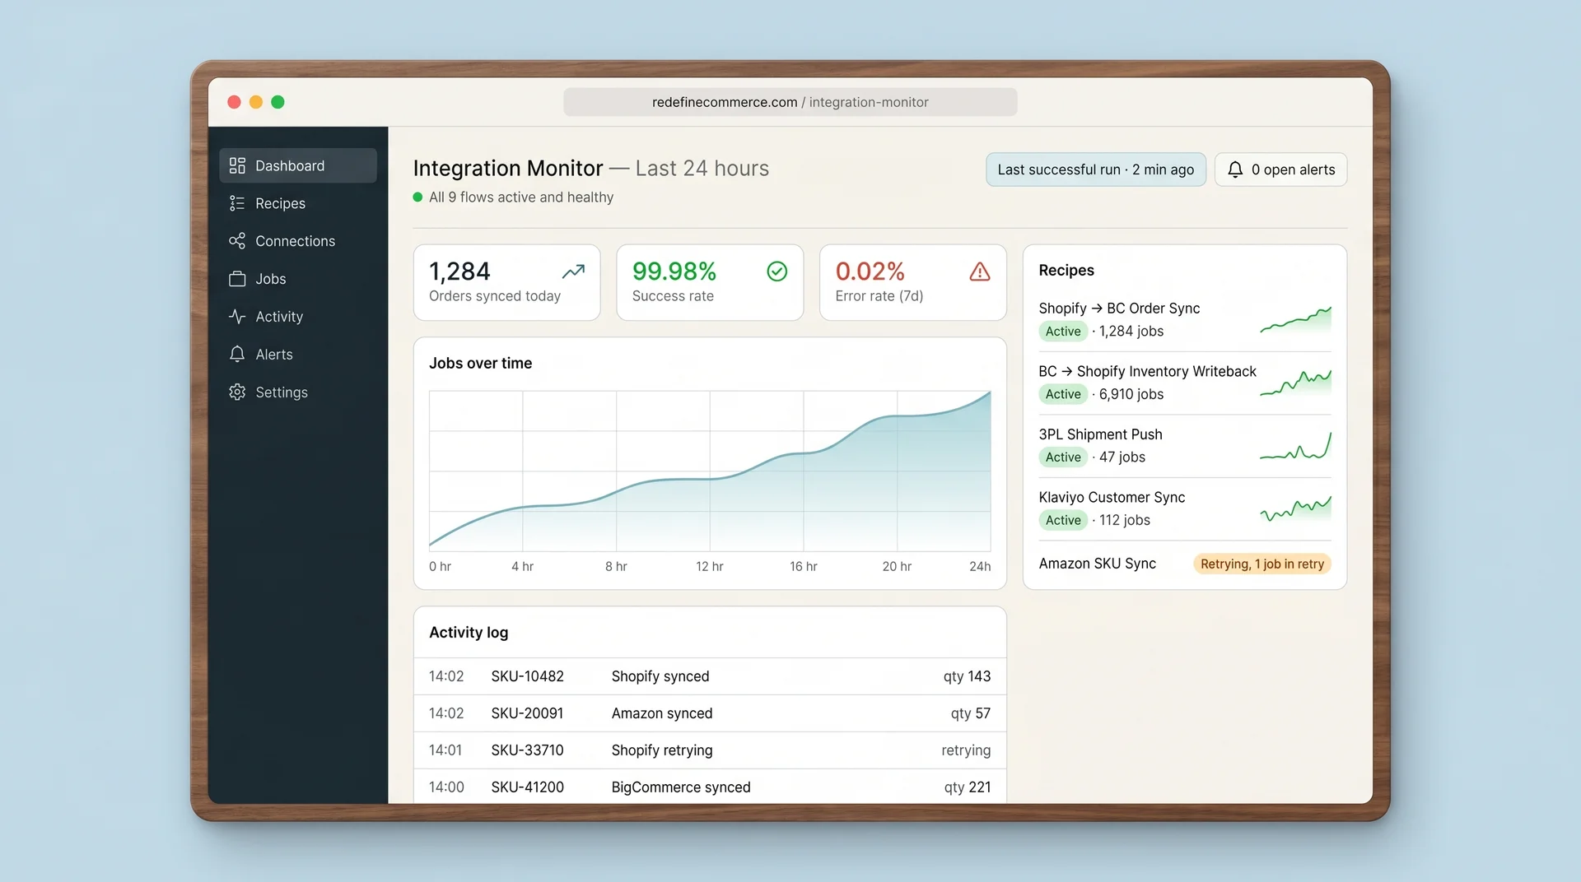Click the Recipes list icon in sidebar
1581x882 pixels.
click(237, 203)
